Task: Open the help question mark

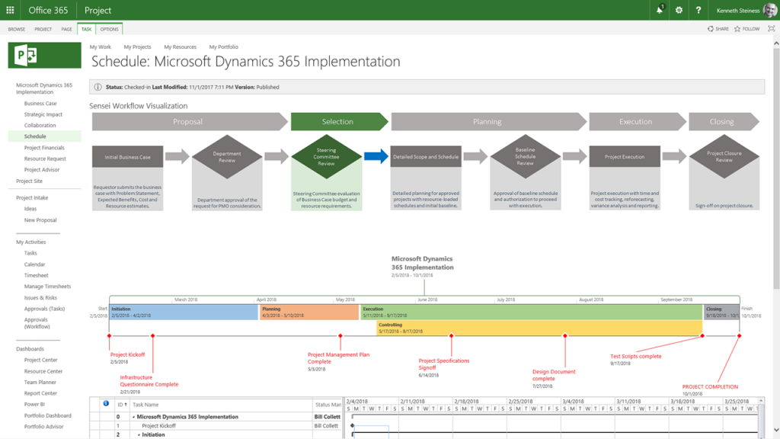Action: coord(698,10)
